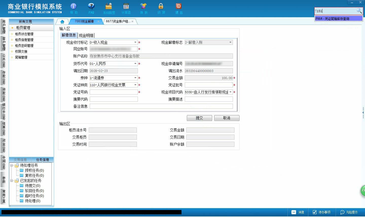The height and width of the screenshot is (218, 365).
Task: Open the 客户管理 side tab
Action: [x=4, y=43]
